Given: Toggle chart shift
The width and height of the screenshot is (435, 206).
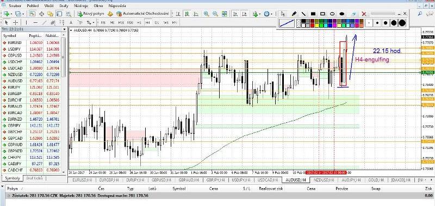Looking at the screenshot, I should 244,14.
